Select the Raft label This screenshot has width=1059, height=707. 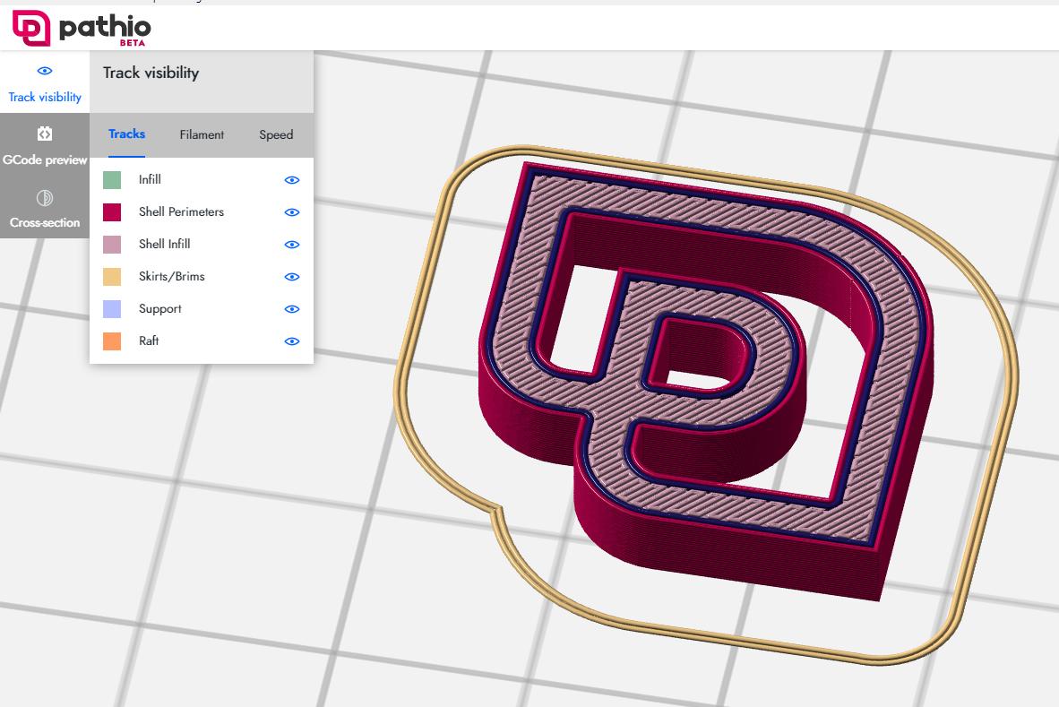pos(149,341)
